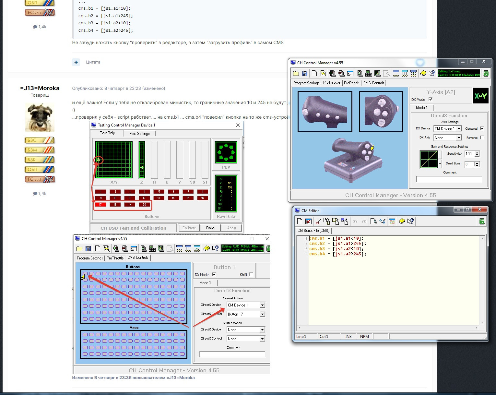Click green EXIT icon in upper CH Control Manager
Screen dimensions: 496x395
coord(486,73)
